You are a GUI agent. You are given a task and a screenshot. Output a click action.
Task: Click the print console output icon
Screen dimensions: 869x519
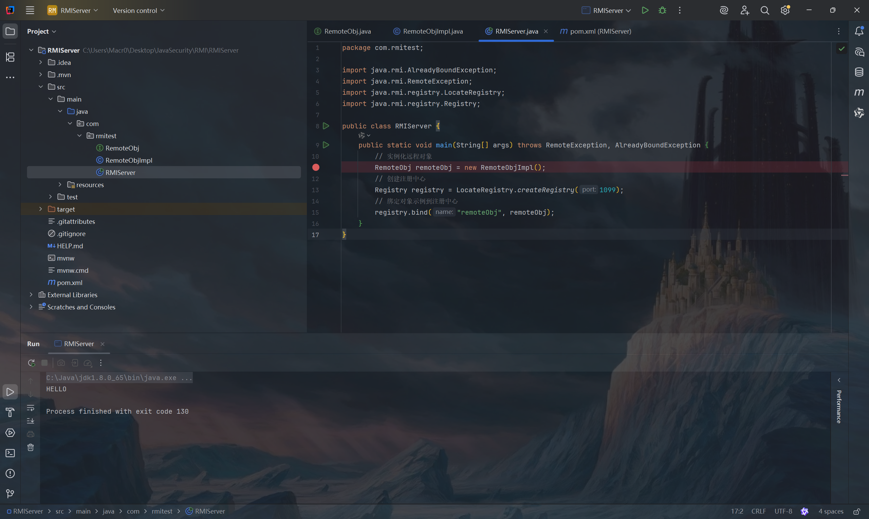click(31, 434)
